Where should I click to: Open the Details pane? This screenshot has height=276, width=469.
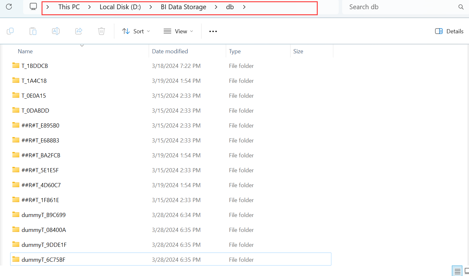(449, 31)
